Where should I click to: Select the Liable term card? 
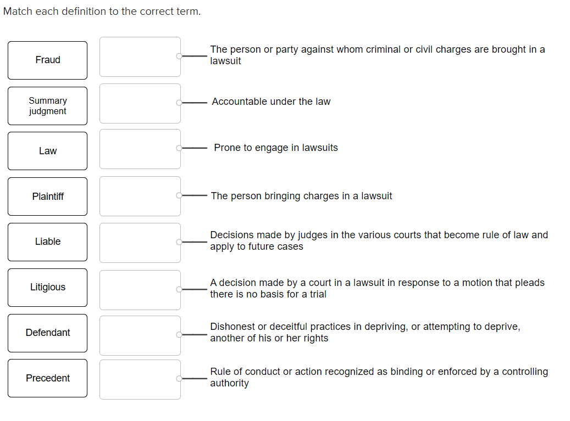coord(48,242)
